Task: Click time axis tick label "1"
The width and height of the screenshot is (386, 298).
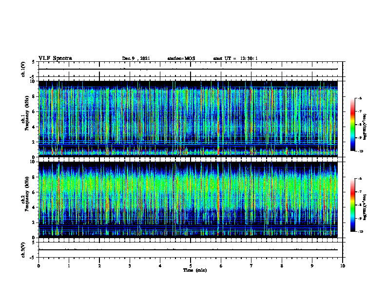Action: pos(69,266)
